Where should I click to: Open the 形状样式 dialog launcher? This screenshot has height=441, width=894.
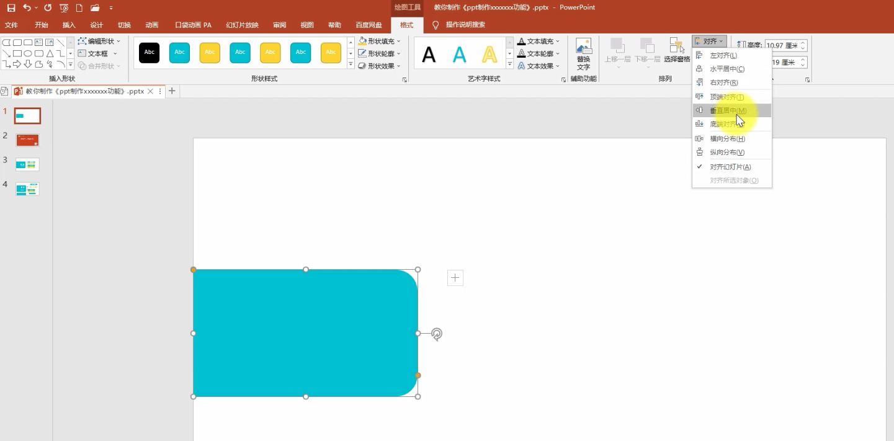405,80
